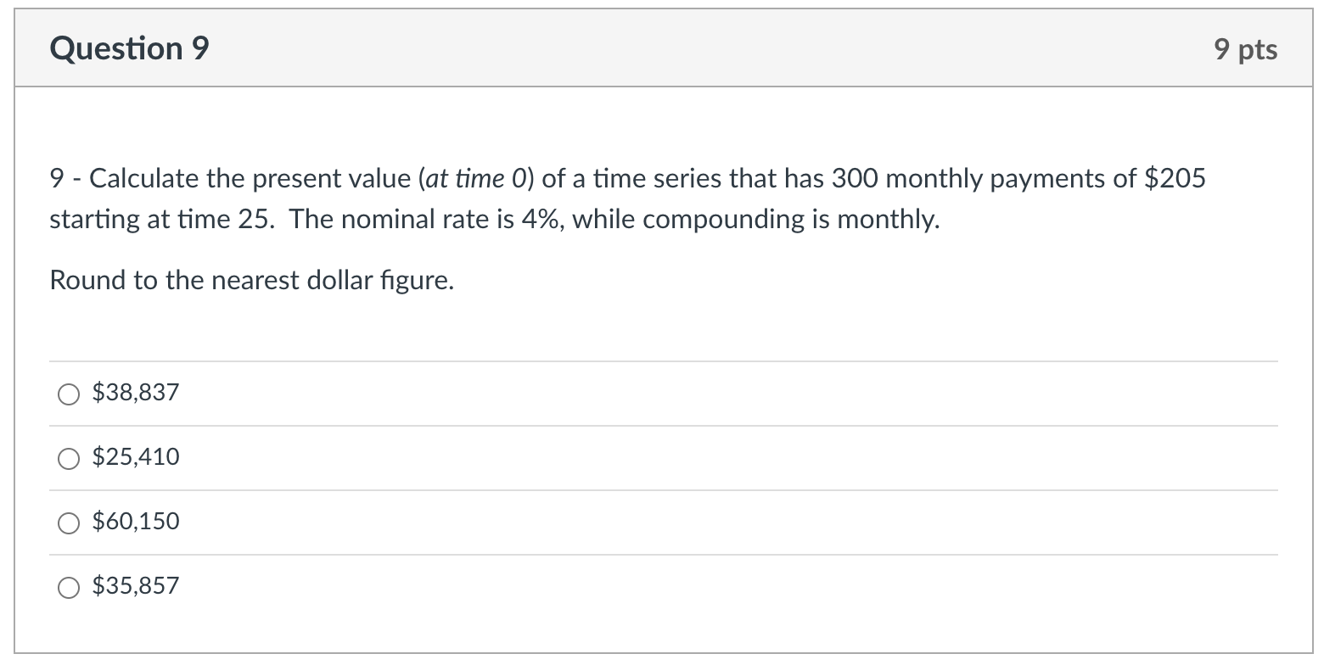The height and width of the screenshot is (665, 1324).
Task: Click the $60,150 answer text
Action: click(135, 522)
